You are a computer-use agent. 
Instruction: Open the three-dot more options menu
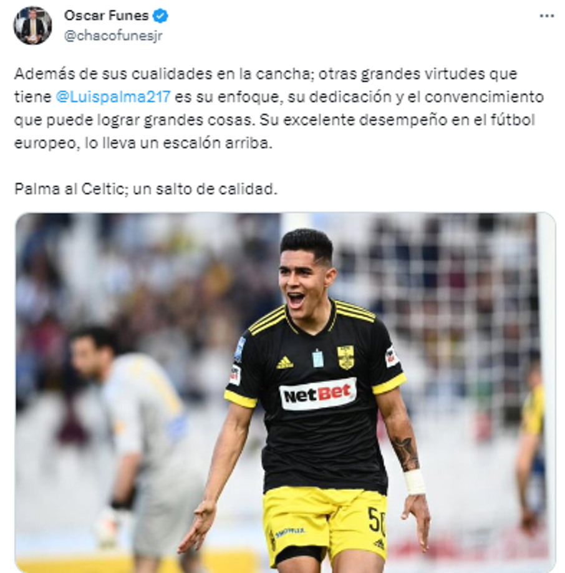tap(546, 16)
